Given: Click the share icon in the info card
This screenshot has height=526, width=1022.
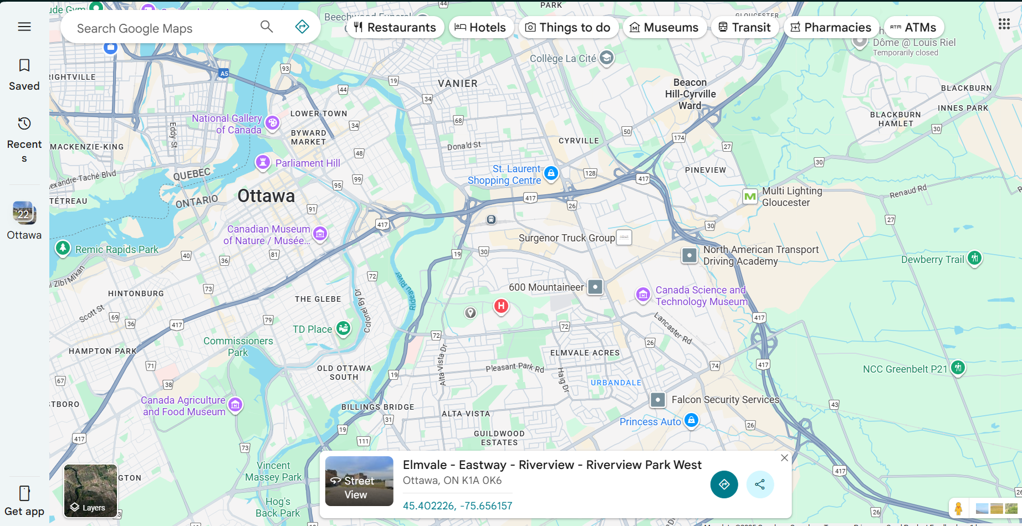Looking at the screenshot, I should coord(760,484).
